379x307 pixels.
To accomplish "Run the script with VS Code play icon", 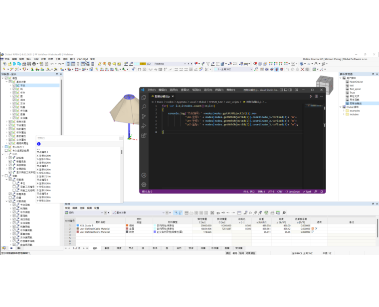I will [311, 96].
